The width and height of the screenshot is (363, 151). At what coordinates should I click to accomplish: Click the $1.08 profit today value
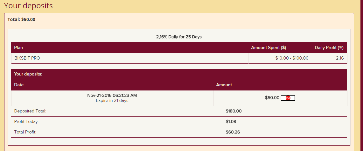231,122
